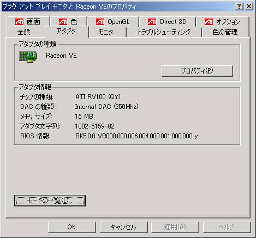The image size is (256, 238).
Task: Click the ATI logo on the オプション tab
Action: pos(209,22)
